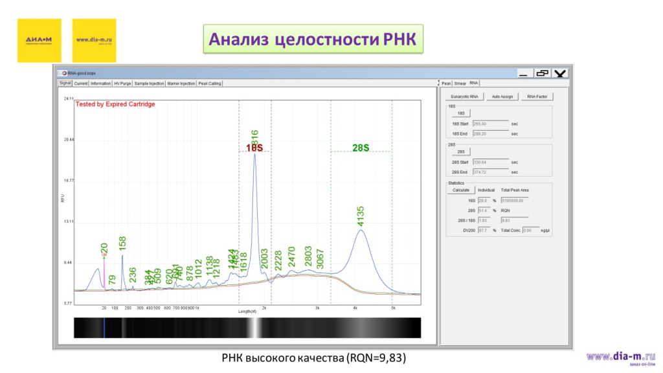This screenshot has width=663, height=373.
Task: Switch to the Peak Calling tab
Action: pos(210,84)
